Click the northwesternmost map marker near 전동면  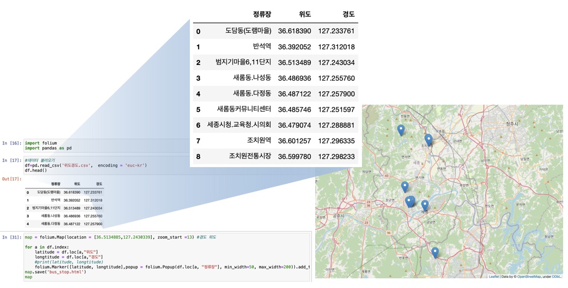point(401,129)
